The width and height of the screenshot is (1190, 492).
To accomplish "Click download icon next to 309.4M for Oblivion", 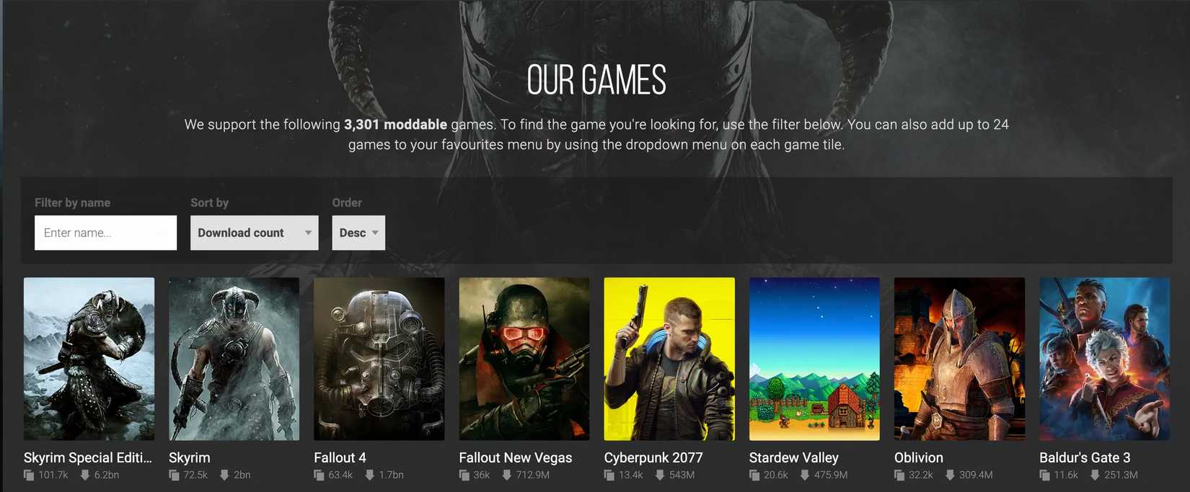I will 950,475.
